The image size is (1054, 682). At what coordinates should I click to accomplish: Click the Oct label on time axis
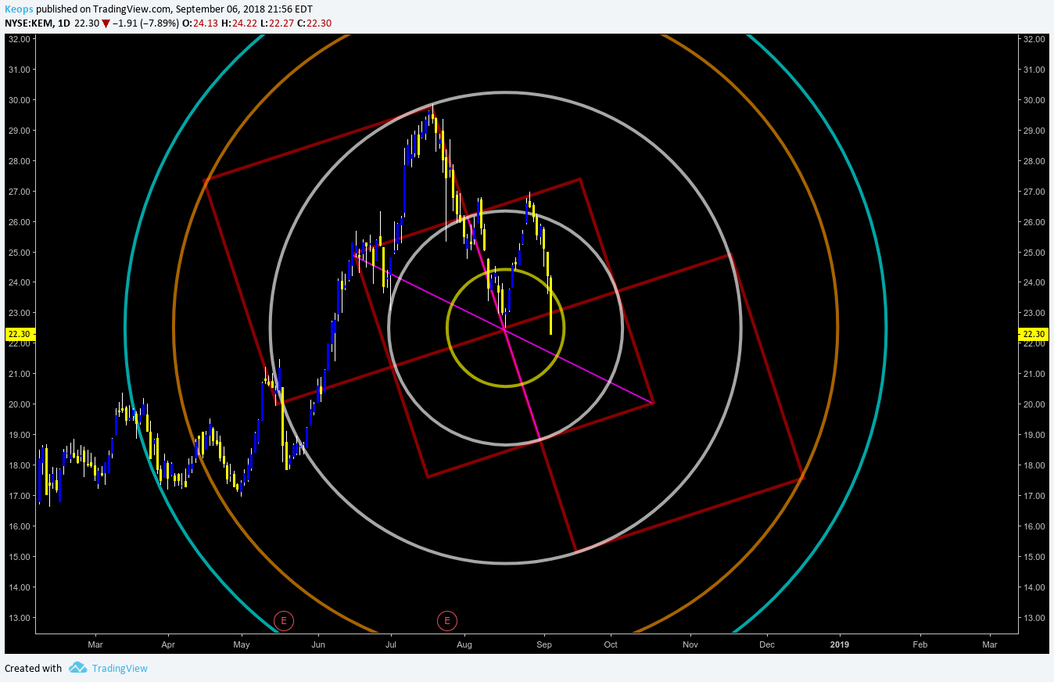(611, 644)
